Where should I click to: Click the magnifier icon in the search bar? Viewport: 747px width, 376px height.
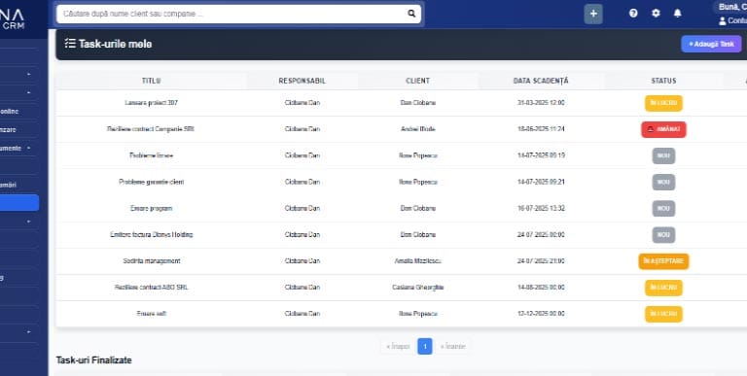click(x=411, y=14)
